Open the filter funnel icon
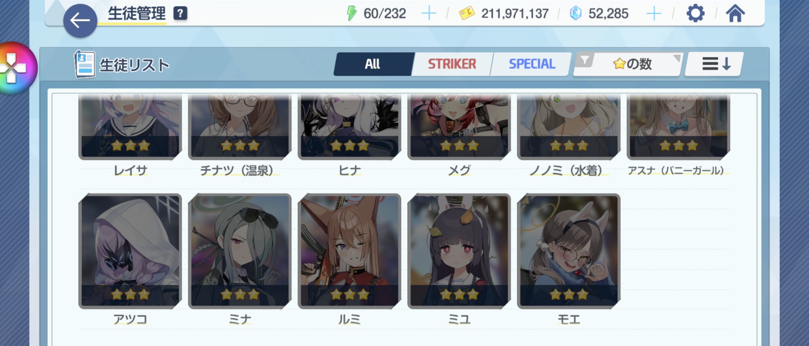The width and height of the screenshot is (809, 346). pos(585,61)
